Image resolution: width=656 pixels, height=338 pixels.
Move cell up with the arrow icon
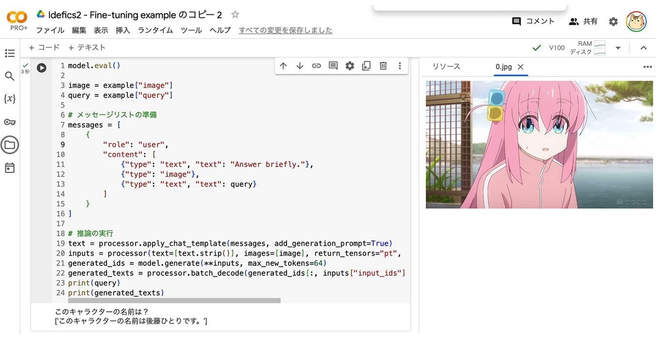coord(283,66)
